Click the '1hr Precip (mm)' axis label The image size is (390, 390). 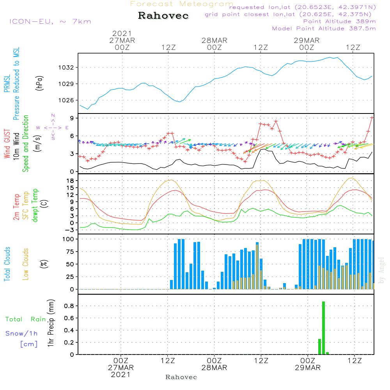click(x=51, y=323)
